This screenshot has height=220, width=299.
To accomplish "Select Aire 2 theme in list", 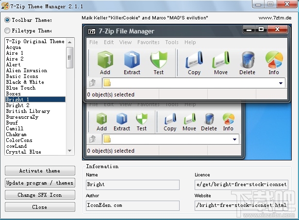I will click(x=35, y=59).
